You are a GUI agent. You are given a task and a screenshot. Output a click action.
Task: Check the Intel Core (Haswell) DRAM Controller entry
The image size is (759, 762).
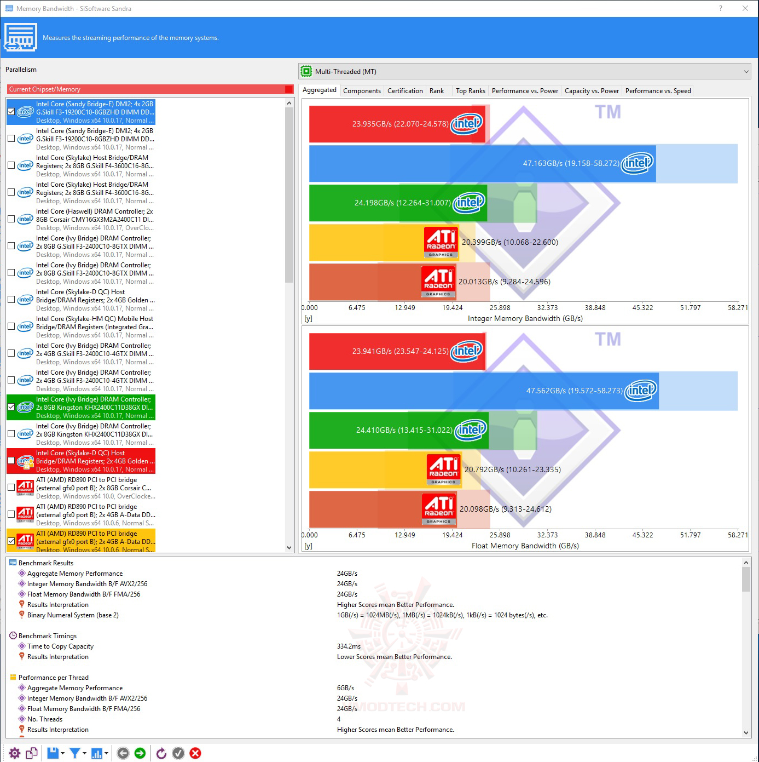11,219
